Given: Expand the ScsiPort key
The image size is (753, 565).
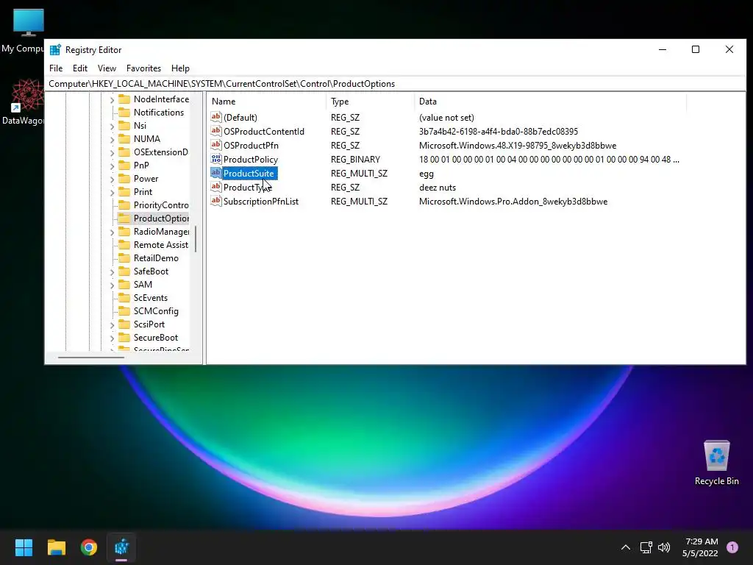Looking at the screenshot, I should coord(112,324).
